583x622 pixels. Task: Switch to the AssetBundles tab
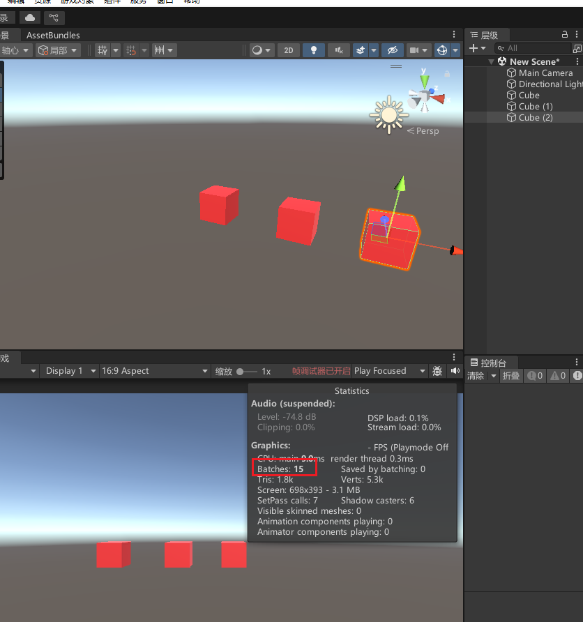pos(53,35)
